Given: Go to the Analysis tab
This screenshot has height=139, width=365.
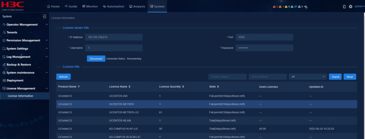Looking at the screenshot, I should tap(137, 6).
